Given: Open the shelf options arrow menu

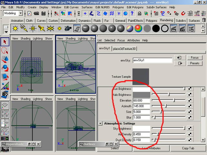Looking at the screenshot, I should click(6, 32).
